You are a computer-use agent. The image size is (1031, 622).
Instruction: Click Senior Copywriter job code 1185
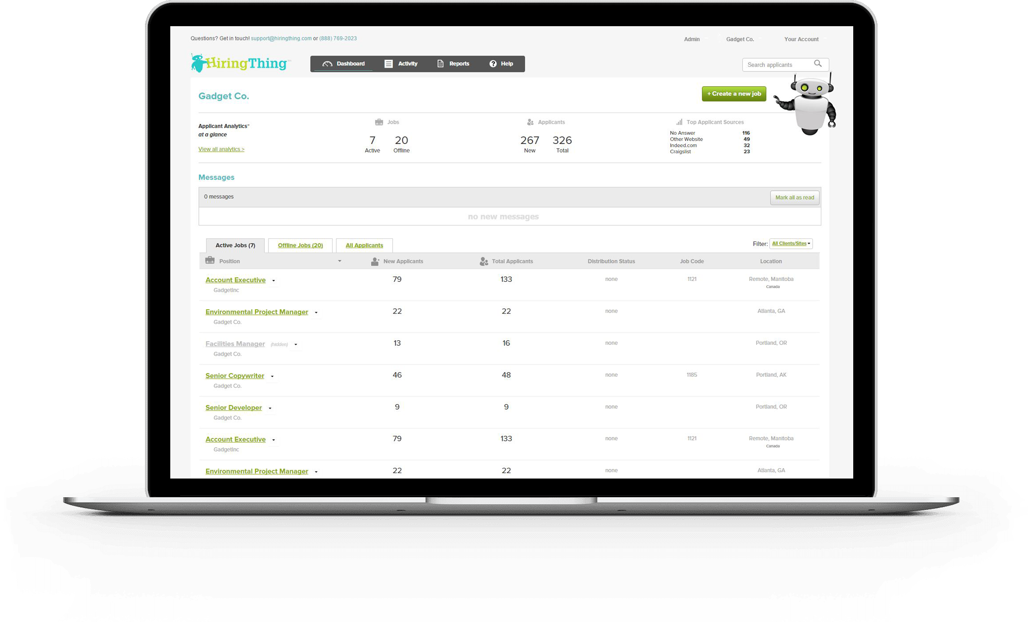click(692, 375)
